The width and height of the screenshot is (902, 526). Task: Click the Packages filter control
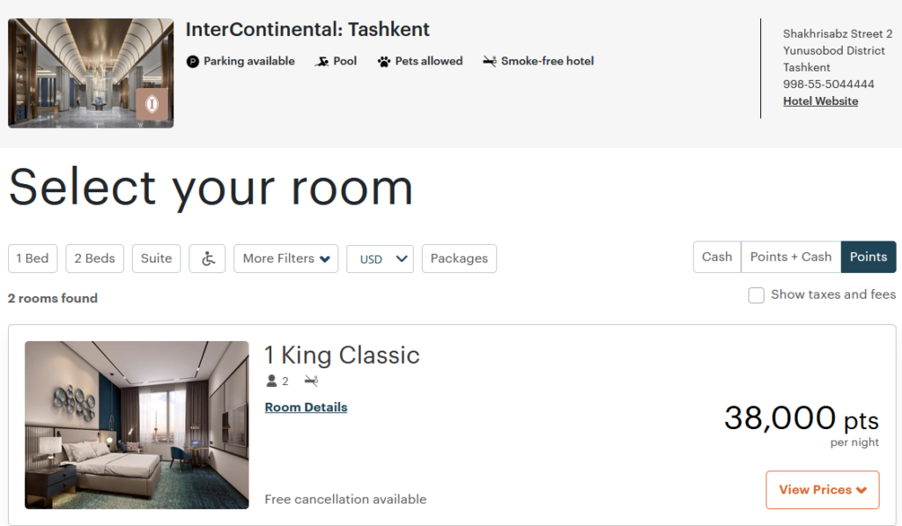(459, 258)
